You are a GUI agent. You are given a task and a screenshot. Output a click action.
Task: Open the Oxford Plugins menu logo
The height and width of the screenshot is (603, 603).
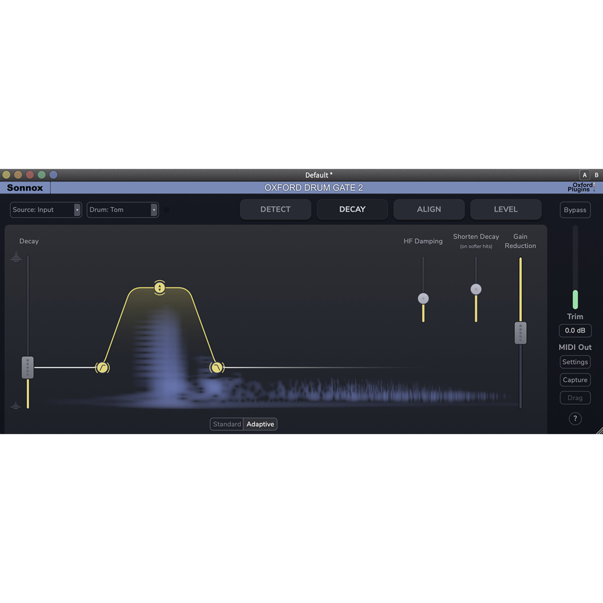pyautogui.click(x=581, y=187)
